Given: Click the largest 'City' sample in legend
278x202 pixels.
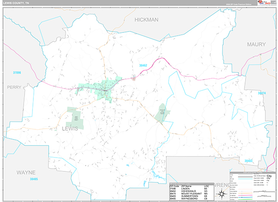Looking at the screenshot, I should [x=269, y=176].
